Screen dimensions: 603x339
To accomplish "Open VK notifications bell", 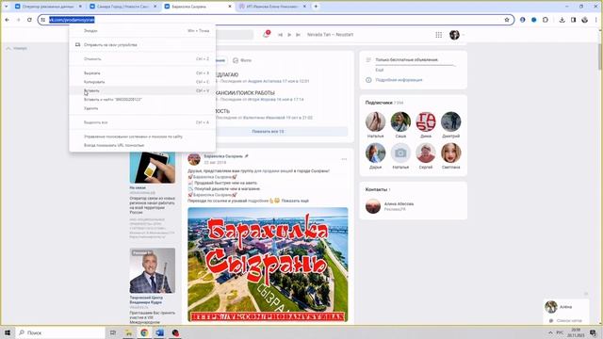I will tap(266, 35).
